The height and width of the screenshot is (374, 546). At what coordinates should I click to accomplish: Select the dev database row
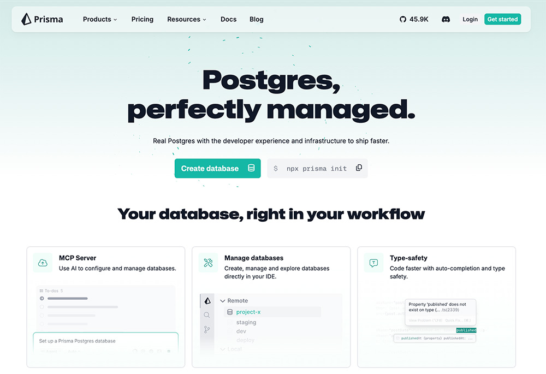(x=241, y=331)
